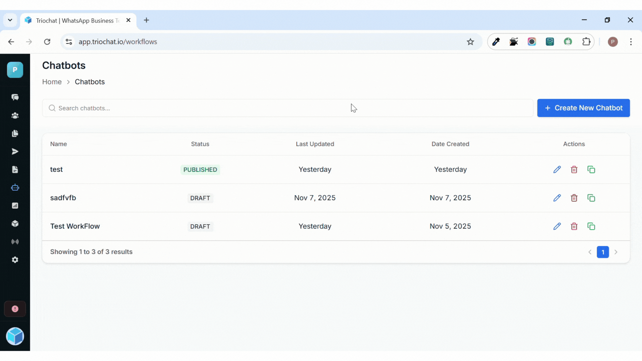Image resolution: width=642 pixels, height=361 pixels.
Task: Select the contacts icon in the sidebar
Action: point(15,115)
